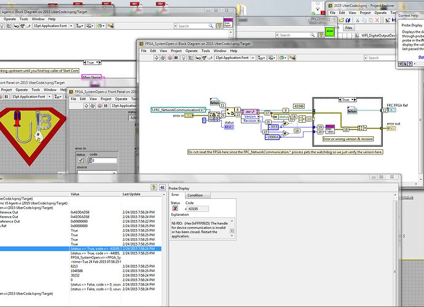This screenshot has width=424, height=307.
Task: Open Operate menu in FPGA_SystemOpen block diagram
Action: pos(192,51)
